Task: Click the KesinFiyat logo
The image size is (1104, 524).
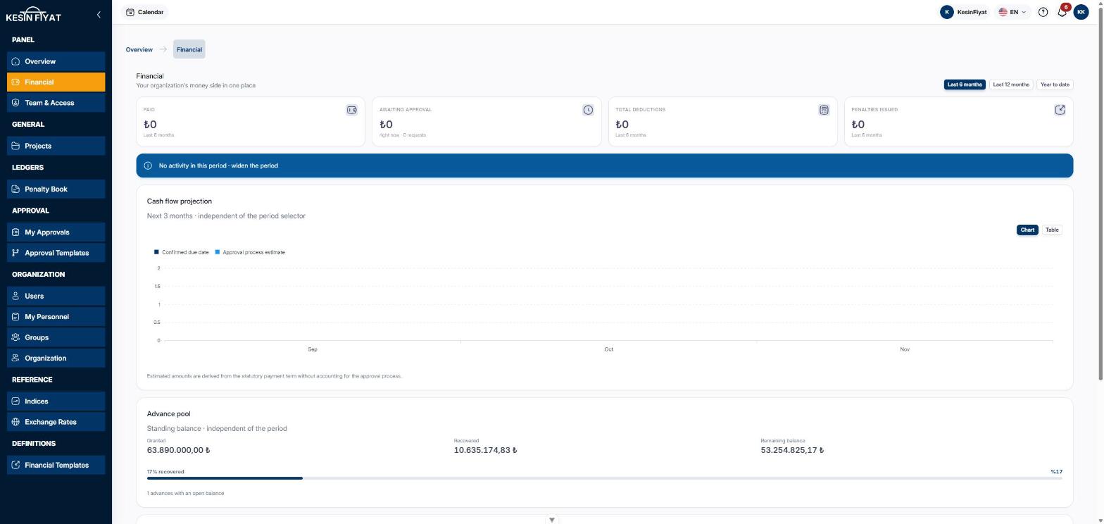Action: coord(34,14)
